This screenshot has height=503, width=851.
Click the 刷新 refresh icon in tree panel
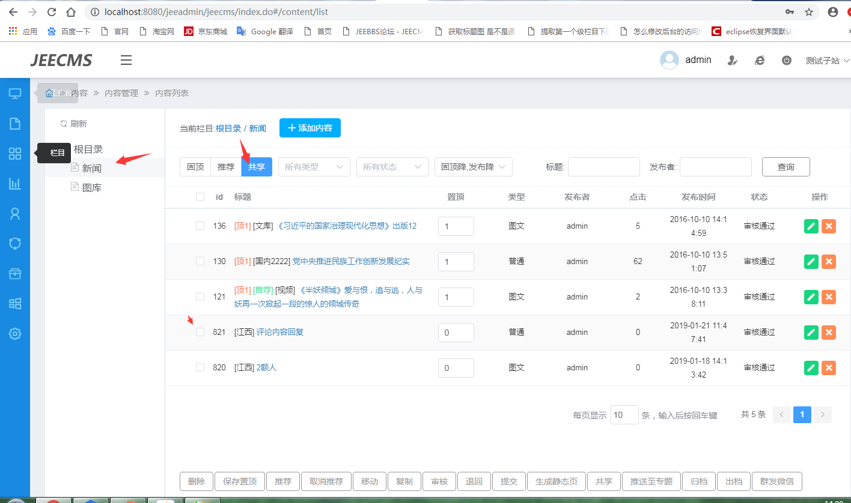[63, 124]
